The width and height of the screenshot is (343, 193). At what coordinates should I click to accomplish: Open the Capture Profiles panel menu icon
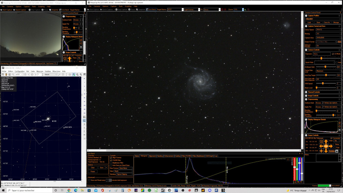[x=340, y=16]
